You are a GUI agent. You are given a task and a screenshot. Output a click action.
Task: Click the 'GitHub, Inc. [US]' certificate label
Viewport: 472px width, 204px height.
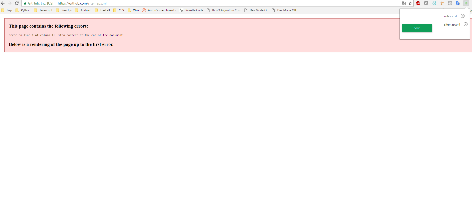[x=41, y=3]
